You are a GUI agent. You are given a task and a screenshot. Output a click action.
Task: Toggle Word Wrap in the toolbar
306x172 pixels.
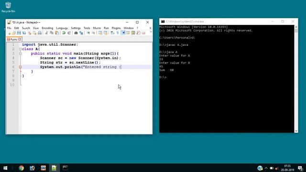tap(112, 33)
